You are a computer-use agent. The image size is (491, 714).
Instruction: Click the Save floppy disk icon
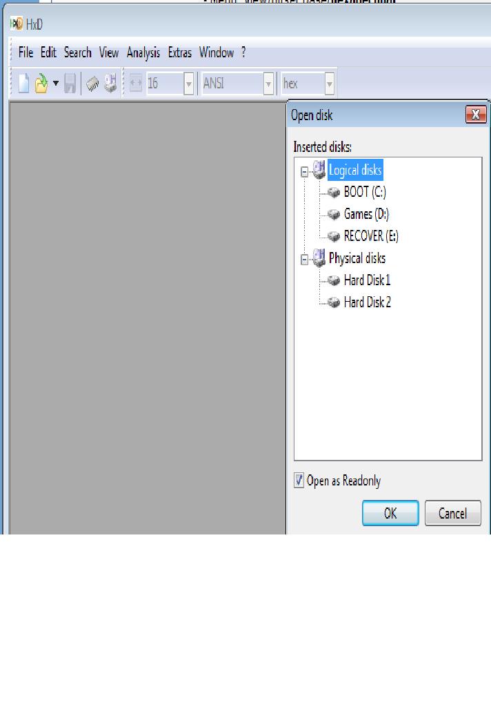(70, 84)
